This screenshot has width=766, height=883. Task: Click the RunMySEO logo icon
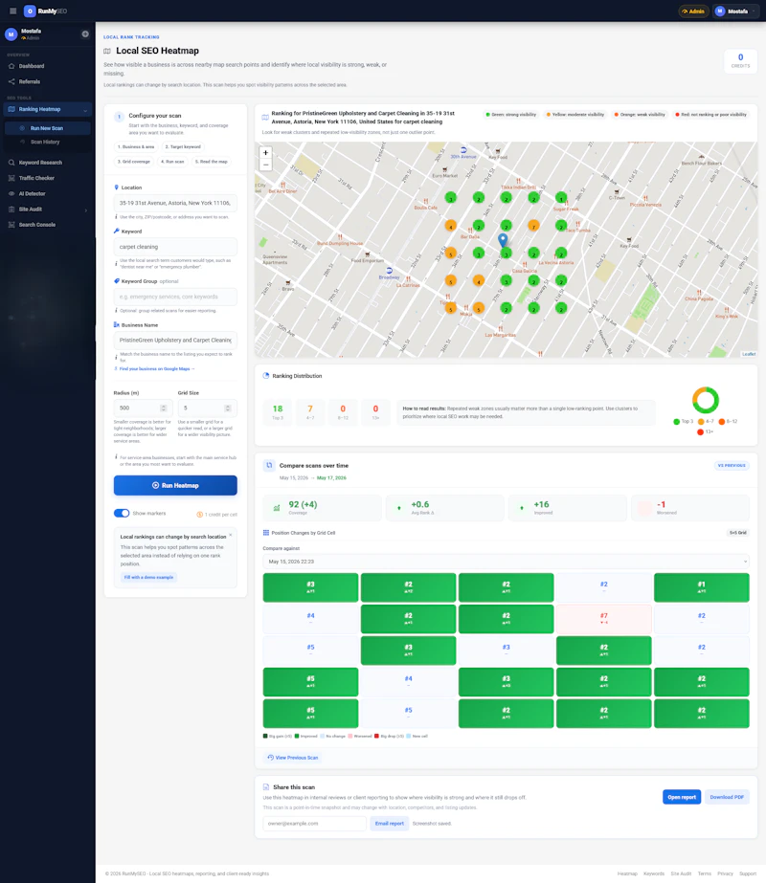(30, 11)
